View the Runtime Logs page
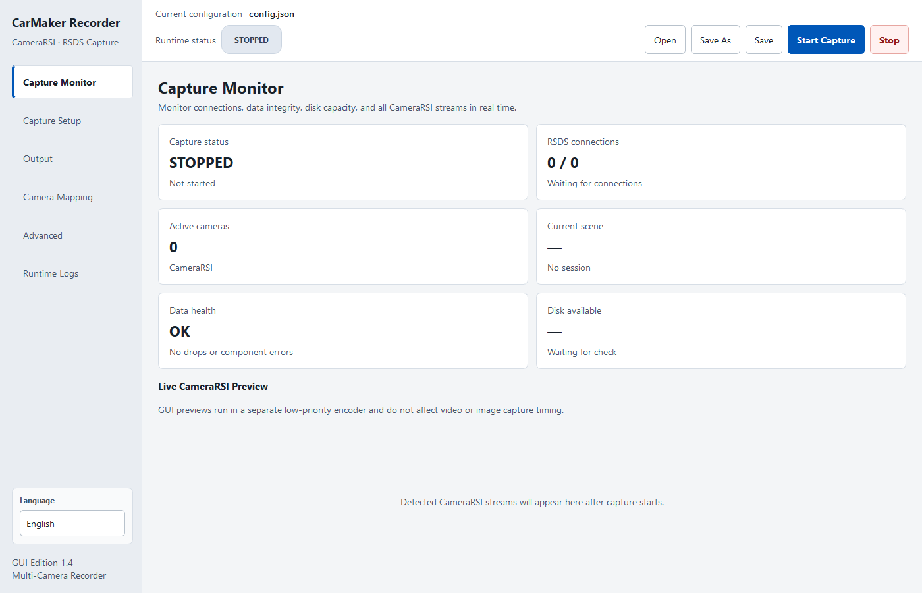Viewport: 922px width, 593px height. (x=72, y=273)
